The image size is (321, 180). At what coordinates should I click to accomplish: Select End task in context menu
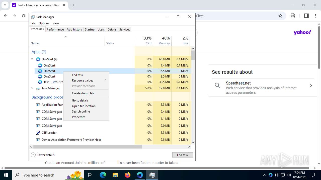click(x=86, y=75)
